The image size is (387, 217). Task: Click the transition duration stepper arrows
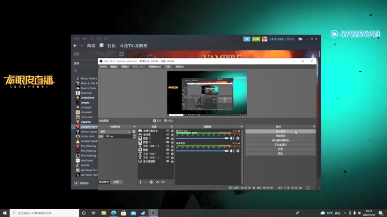[134, 136]
